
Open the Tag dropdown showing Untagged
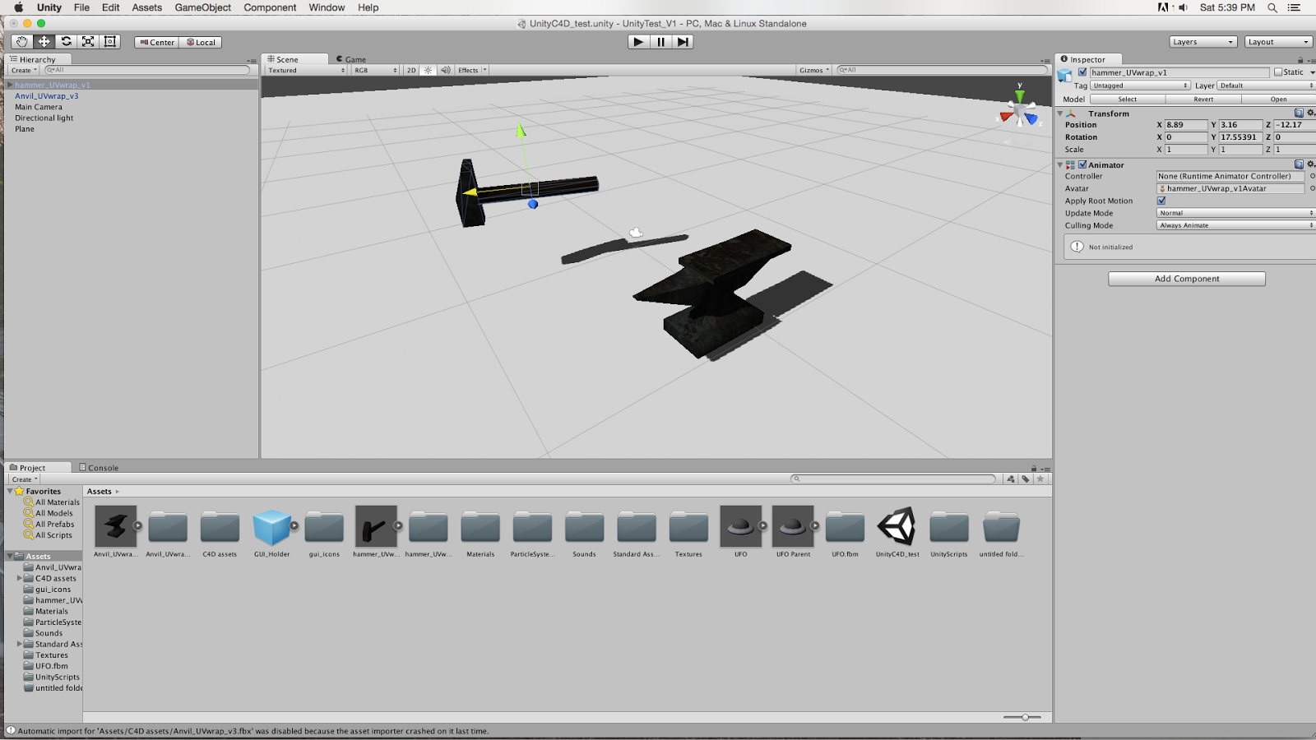click(1140, 86)
